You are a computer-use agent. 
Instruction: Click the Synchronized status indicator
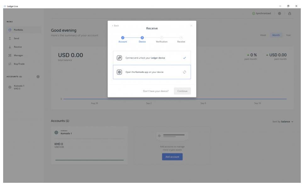[261, 14]
